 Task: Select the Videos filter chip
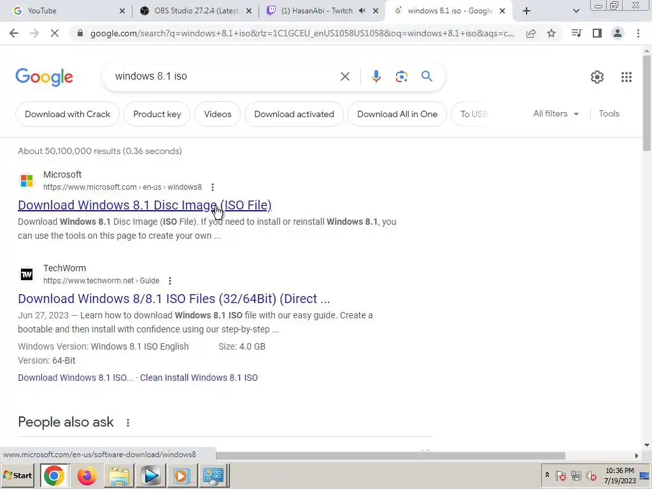coord(218,114)
